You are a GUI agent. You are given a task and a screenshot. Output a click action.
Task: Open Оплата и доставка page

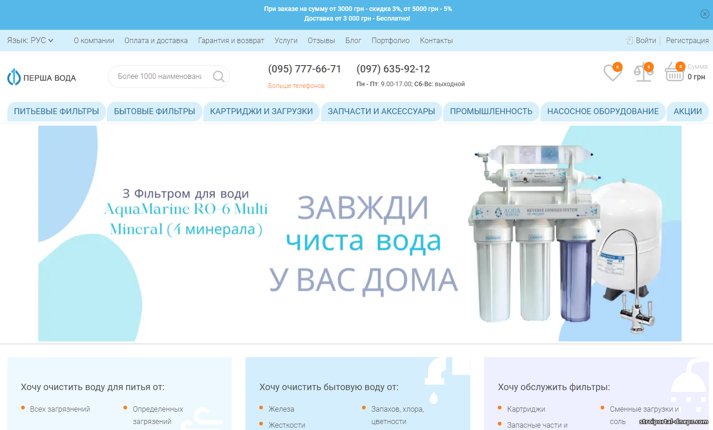[x=156, y=41]
